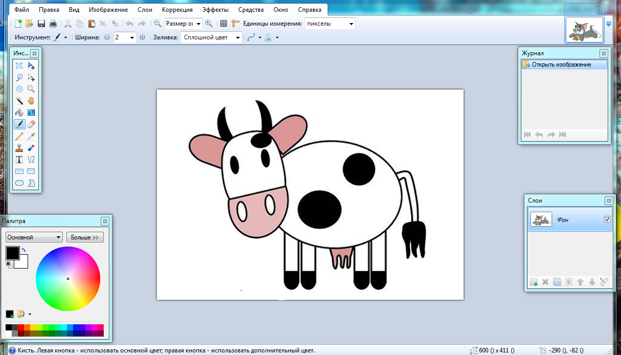This screenshot has width=621, height=355.
Task: Click the primary black color swatch
Action: click(x=12, y=253)
